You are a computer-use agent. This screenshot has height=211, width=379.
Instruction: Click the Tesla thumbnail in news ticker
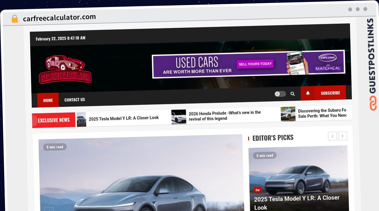(81, 119)
